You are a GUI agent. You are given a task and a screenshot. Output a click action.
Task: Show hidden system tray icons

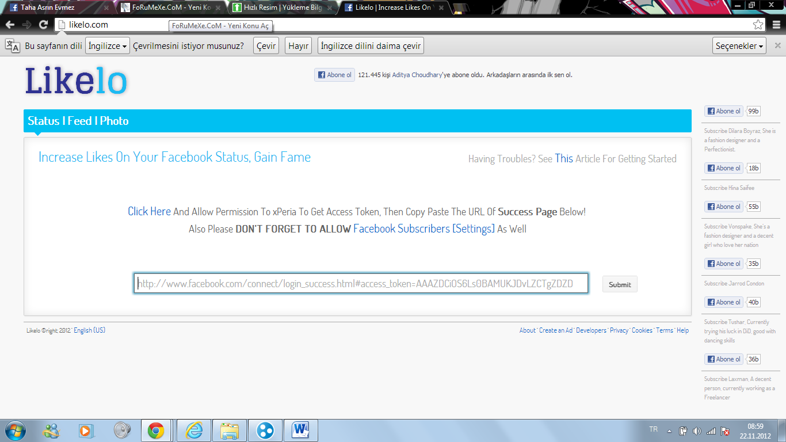(669, 431)
